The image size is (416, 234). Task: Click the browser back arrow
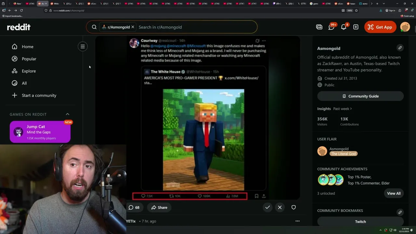tap(10, 10)
